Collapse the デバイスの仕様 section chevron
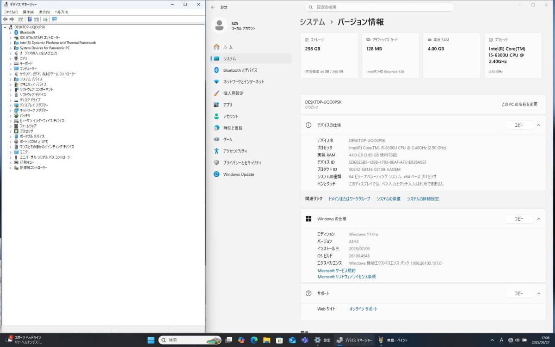Viewport: 555px width, 347px height. click(538, 125)
